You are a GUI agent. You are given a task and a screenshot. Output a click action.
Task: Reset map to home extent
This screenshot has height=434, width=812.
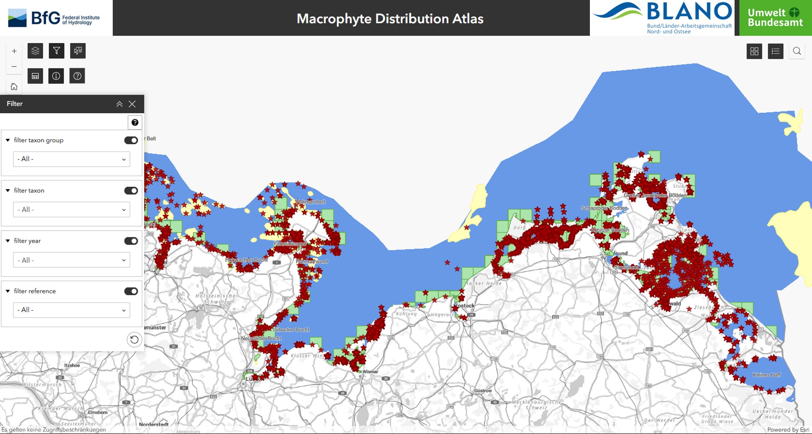[14, 86]
